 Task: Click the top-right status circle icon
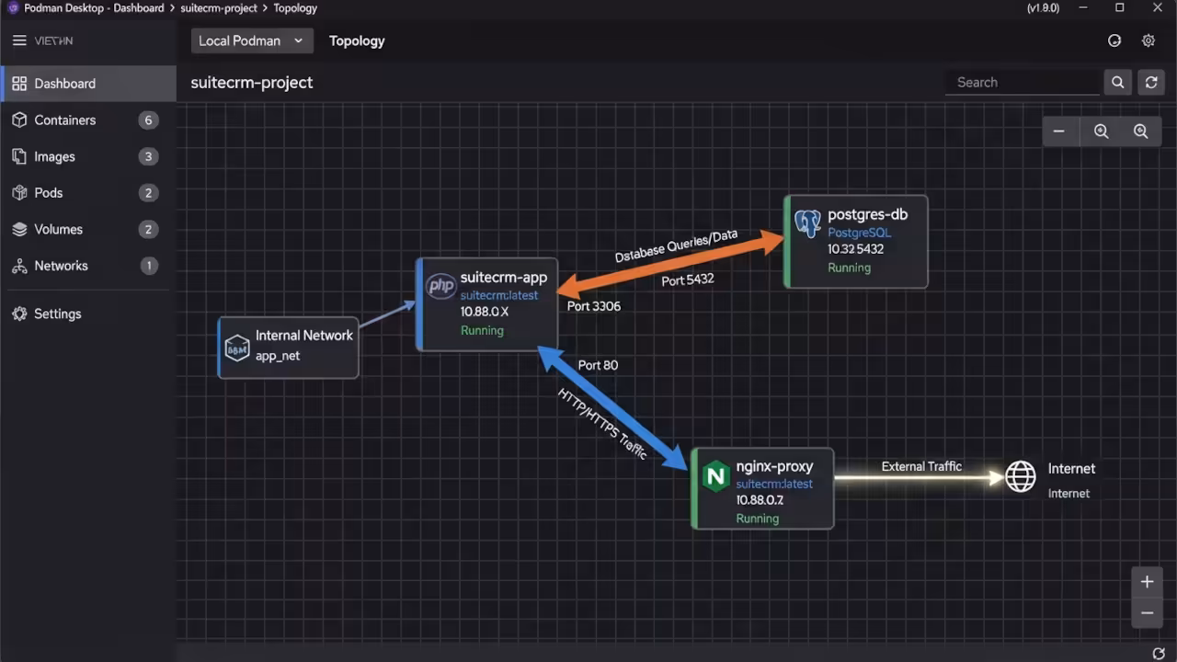(x=1114, y=40)
